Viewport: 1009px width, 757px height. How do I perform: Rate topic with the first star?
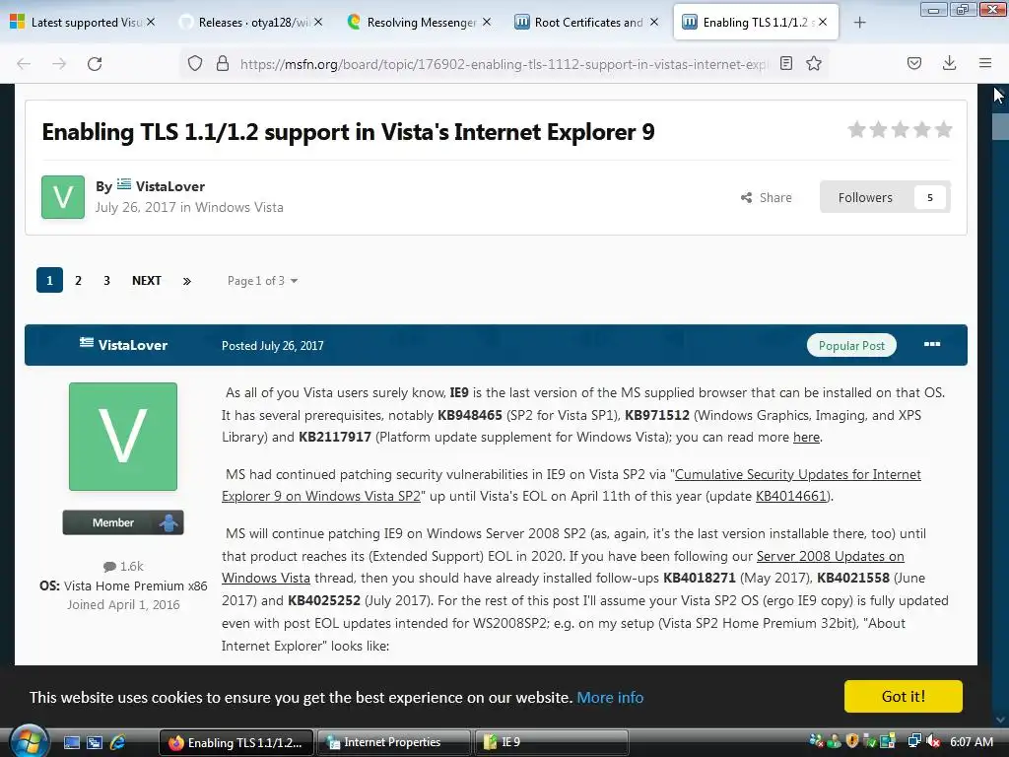(856, 130)
